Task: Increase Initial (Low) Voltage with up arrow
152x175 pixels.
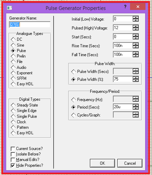Action: coord(136,17)
